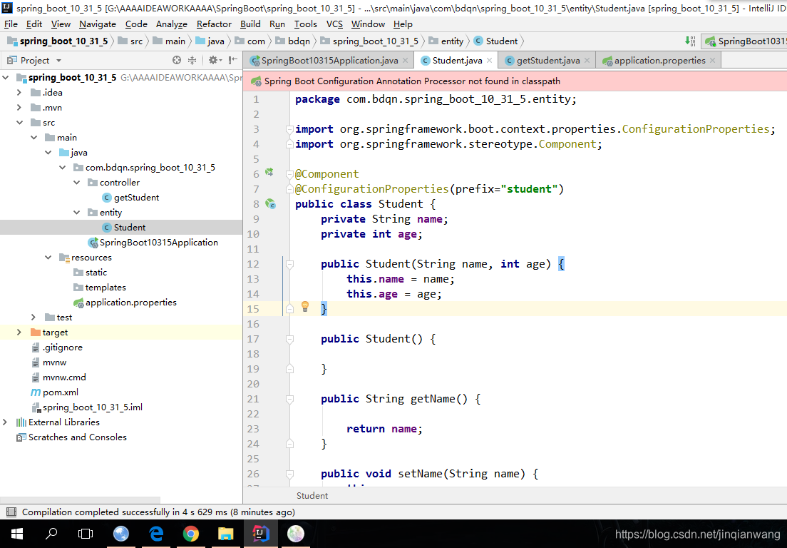The height and width of the screenshot is (548, 787).
Task: Launch Google Chrome from the taskbar
Action: click(191, 534)
